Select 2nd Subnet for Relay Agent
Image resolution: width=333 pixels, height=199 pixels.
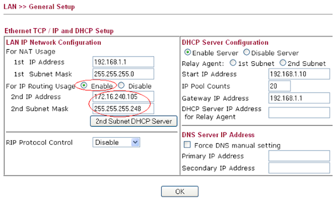283,63
